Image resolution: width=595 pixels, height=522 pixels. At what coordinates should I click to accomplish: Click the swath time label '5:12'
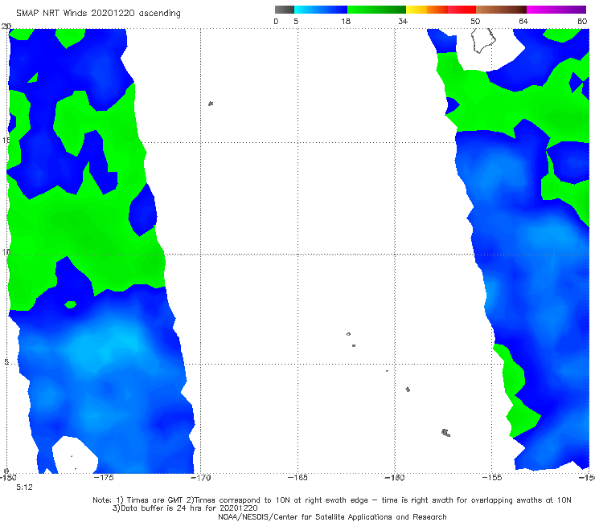click(24, 487)
